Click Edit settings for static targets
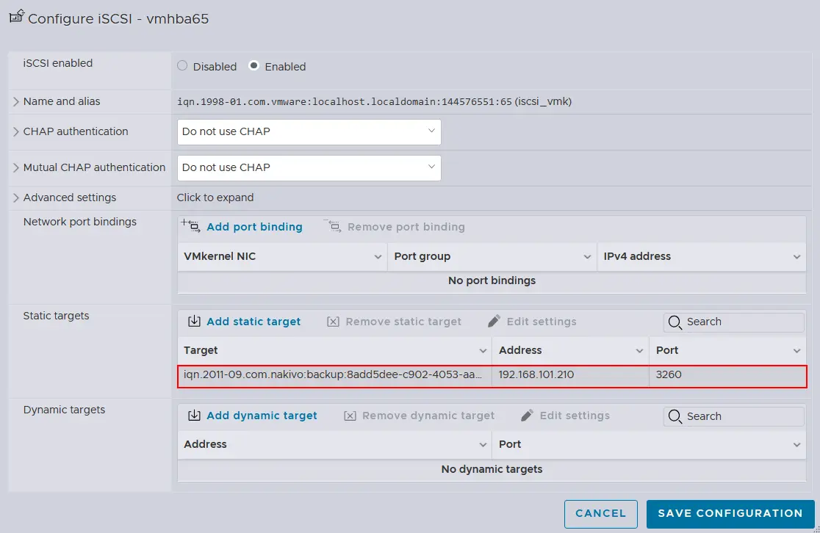The width and height of the screenshot is (820, 533). tap(542, 322)
